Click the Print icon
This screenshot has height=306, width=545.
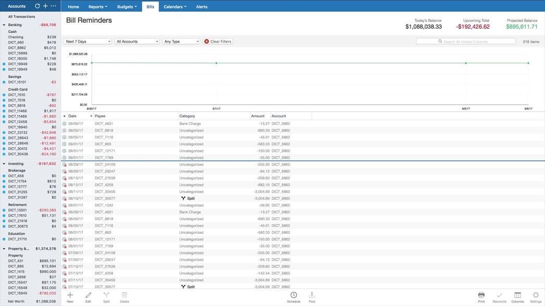[x=481, y=295]
